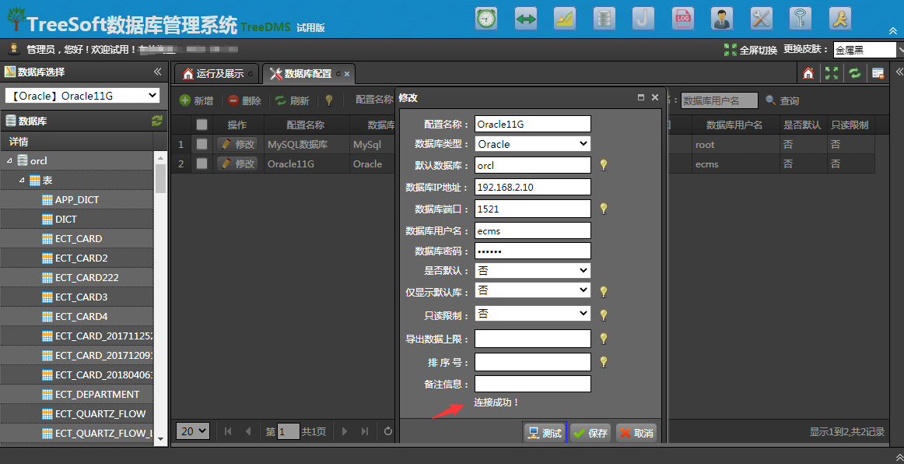Viewport: 904px width, 464px height.
Task: Open the database cylinder icon in header
Action: point(604,19)
